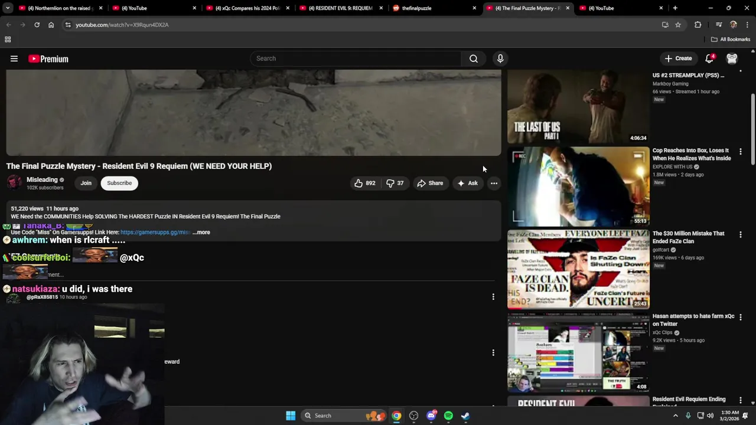Viewport: 756px width, 425px height.
Task: Open the Hasan hate farm xQc thumbnail
Action: (x=578, y=352)
